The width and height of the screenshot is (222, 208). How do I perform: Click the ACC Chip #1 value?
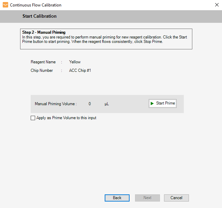[80, 70]
